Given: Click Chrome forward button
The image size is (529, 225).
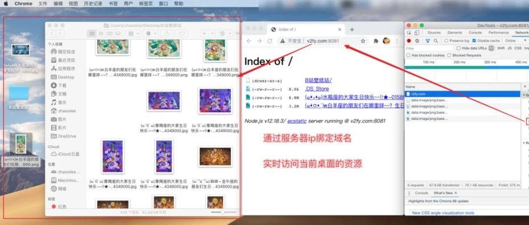Looking at the screenshot, I should point(259,41).
